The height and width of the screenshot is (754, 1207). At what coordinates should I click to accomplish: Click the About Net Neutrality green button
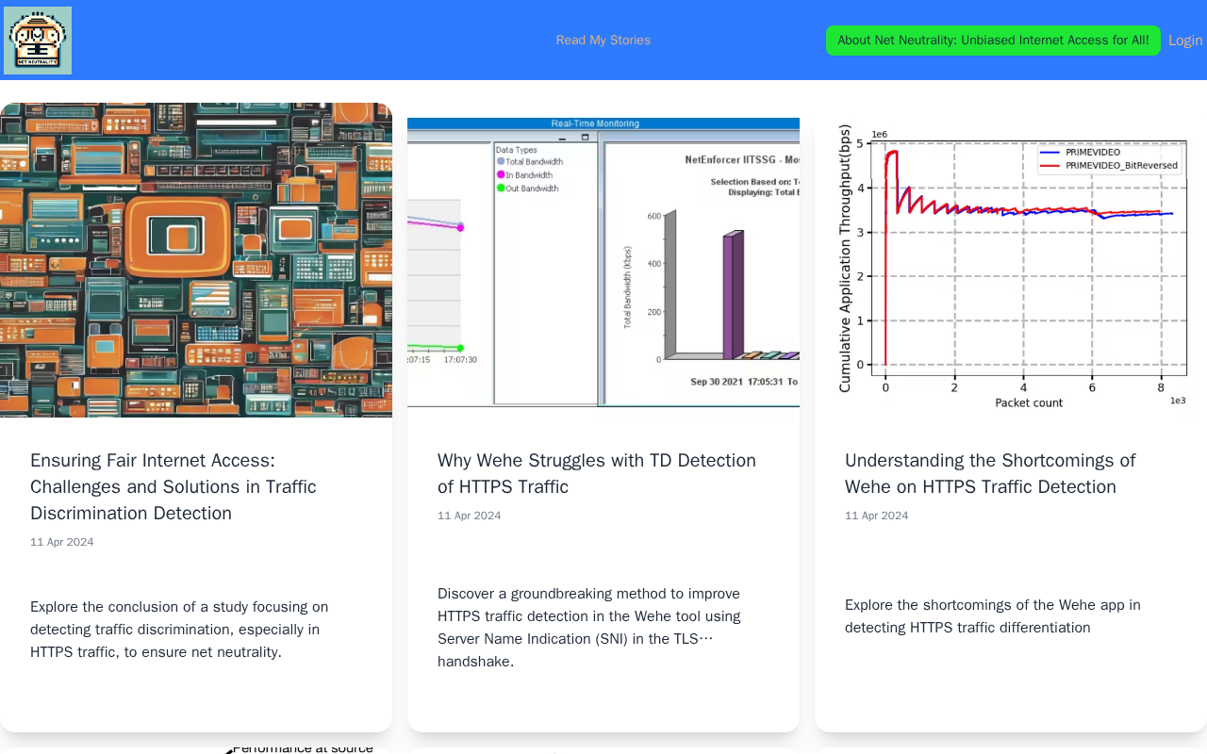[x=993, y=41]
